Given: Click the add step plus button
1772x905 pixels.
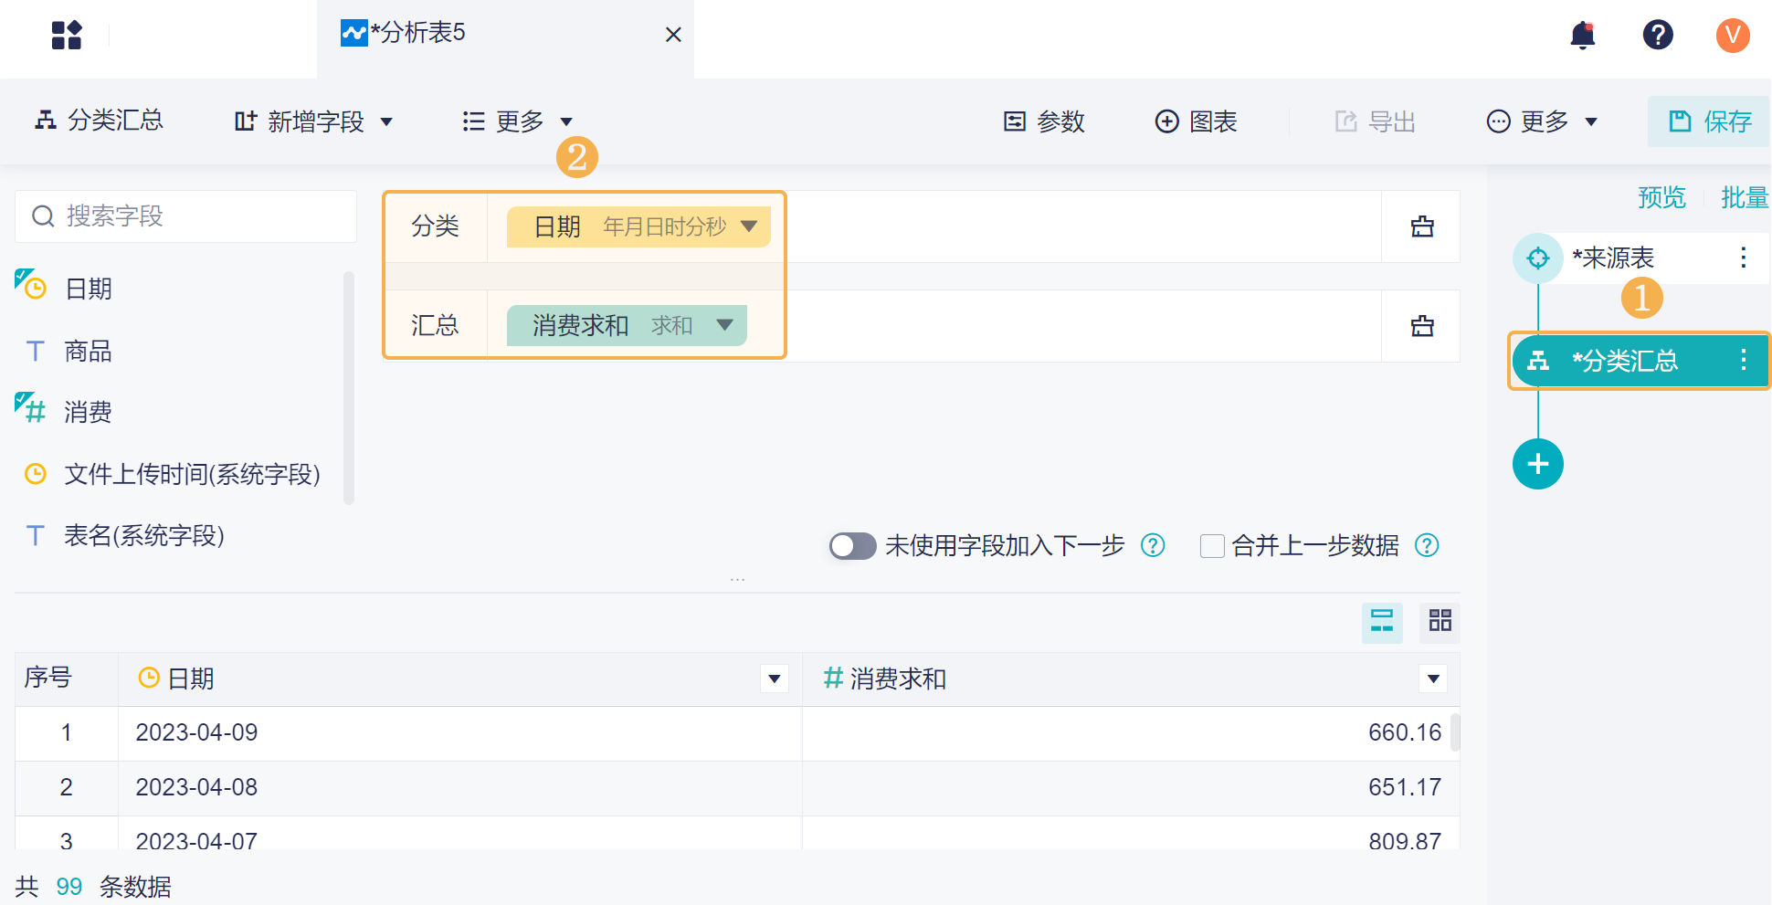Looking at the screenshot, I should point(1537,464).
